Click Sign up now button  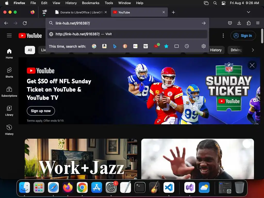pos(41,111)
